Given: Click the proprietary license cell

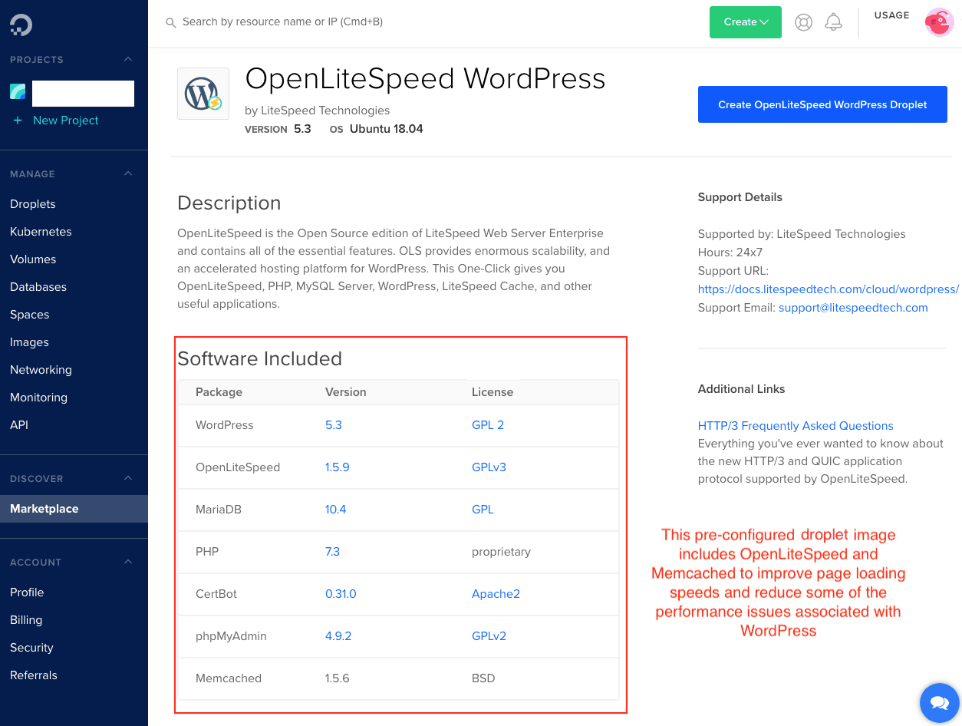Looking at the screenshot, I should click(501, 552).
